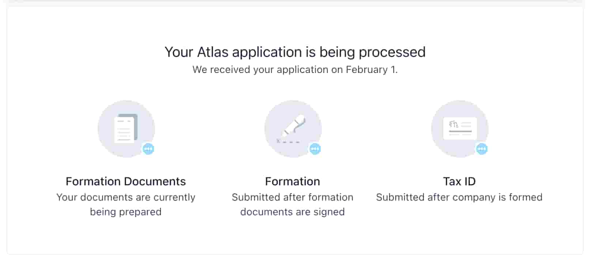Click the February 1 received date text
Image resolution: width=591 pixels, height=262 pixels.
(295, 69)
